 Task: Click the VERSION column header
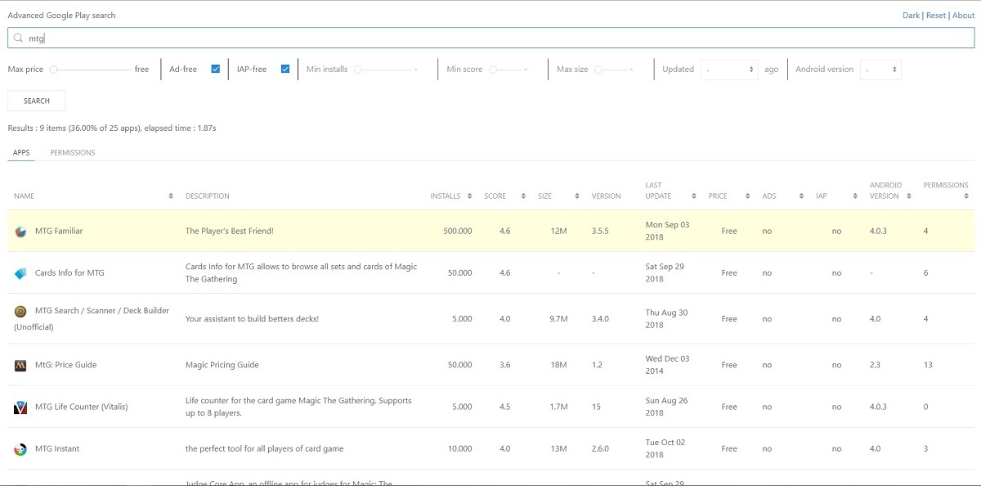(x=606, y=196)
